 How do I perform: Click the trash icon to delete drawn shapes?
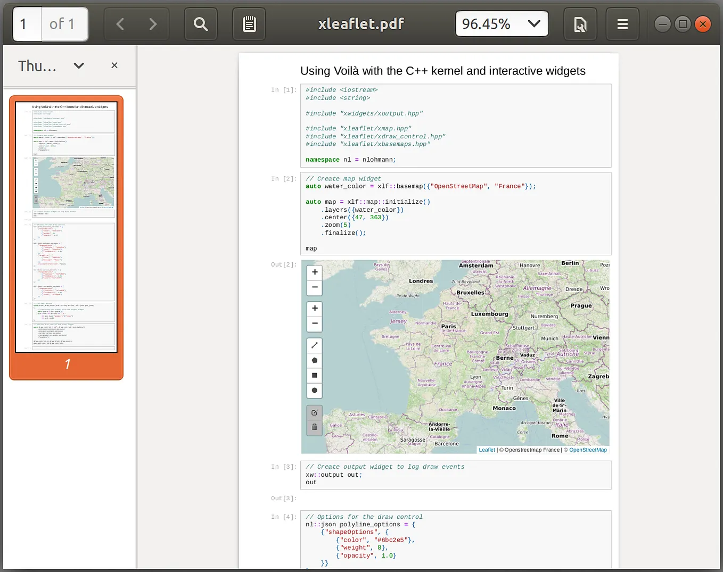point(314,426)
